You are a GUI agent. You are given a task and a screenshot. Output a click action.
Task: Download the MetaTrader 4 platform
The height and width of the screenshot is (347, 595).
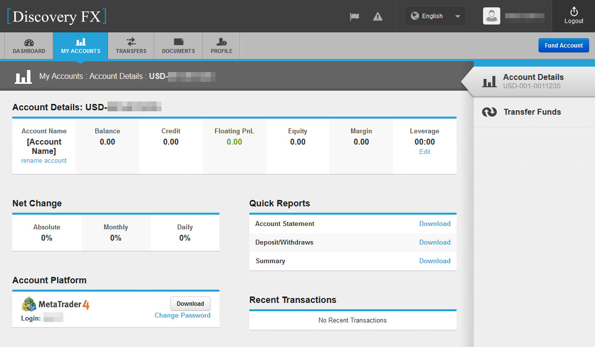[x=190, y=303]
